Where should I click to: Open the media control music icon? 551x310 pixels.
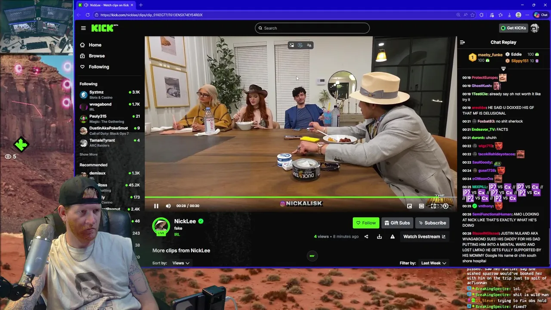492,15
